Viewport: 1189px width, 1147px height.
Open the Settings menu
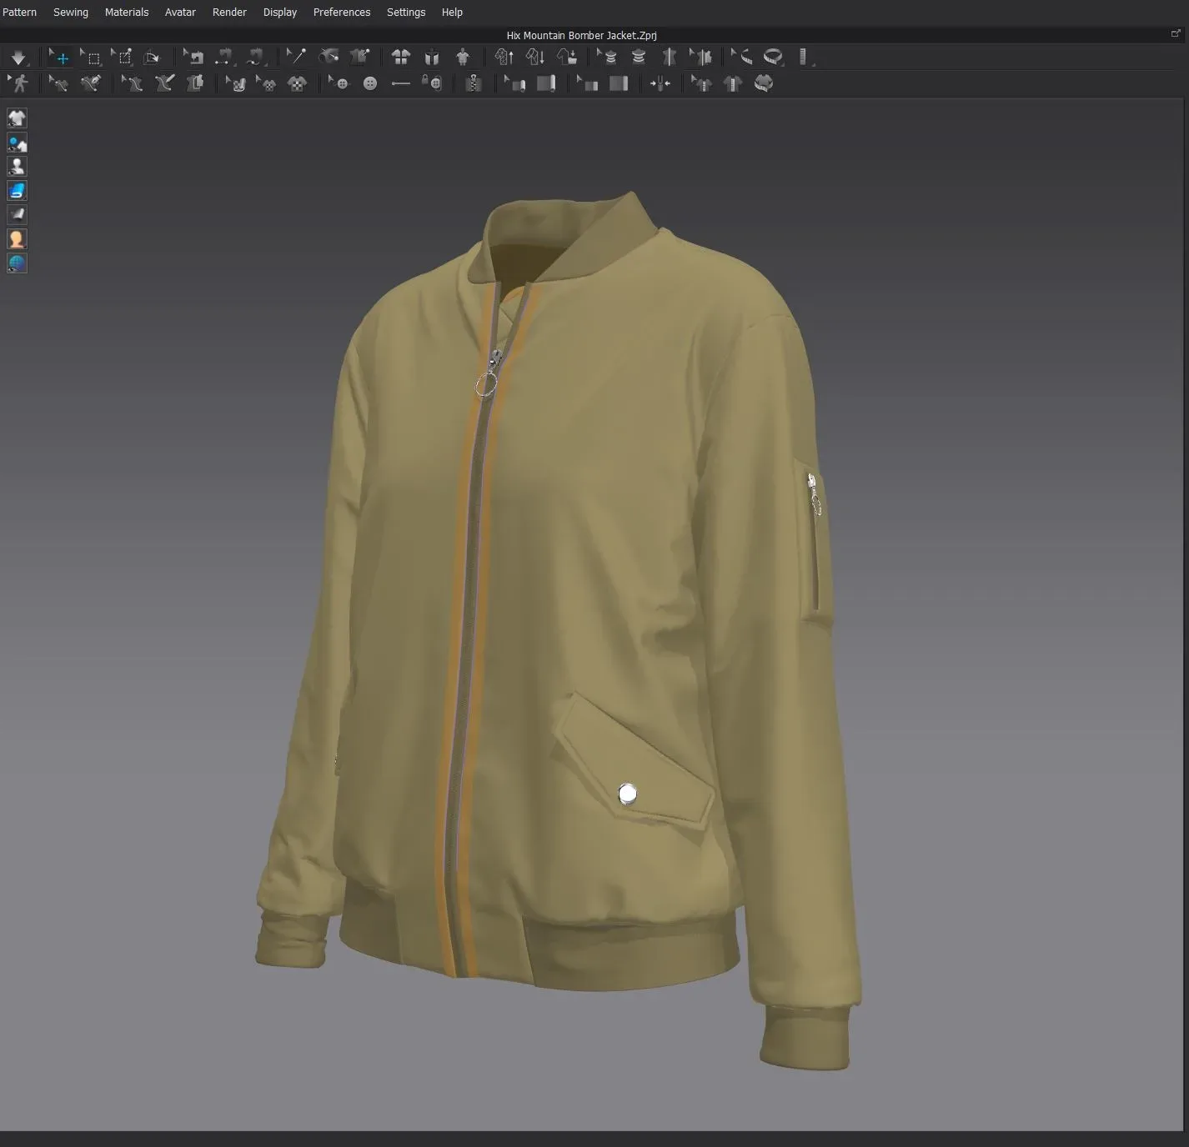(406, 13)
